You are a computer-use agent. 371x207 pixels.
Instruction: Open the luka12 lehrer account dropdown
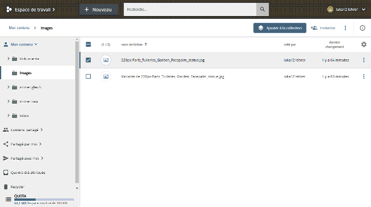click(364, 10)
